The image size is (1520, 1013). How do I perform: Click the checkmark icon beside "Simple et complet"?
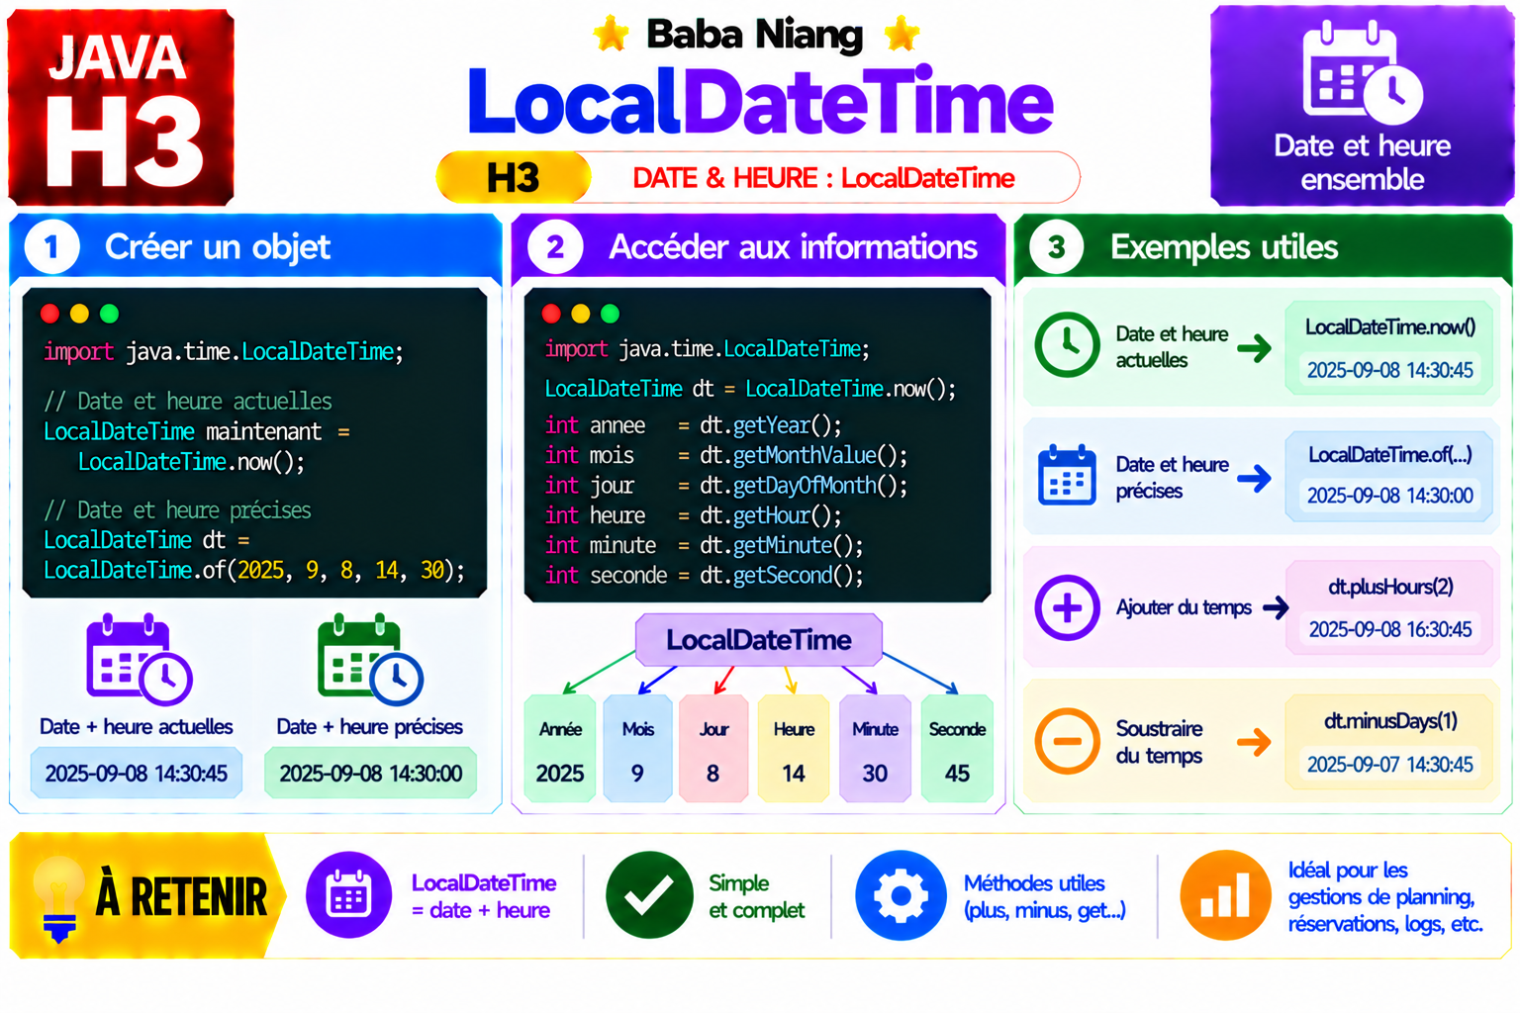[649, 895]
